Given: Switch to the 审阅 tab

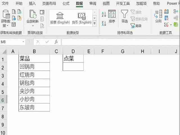Looking at the screenshot, I should pos(93,3).
